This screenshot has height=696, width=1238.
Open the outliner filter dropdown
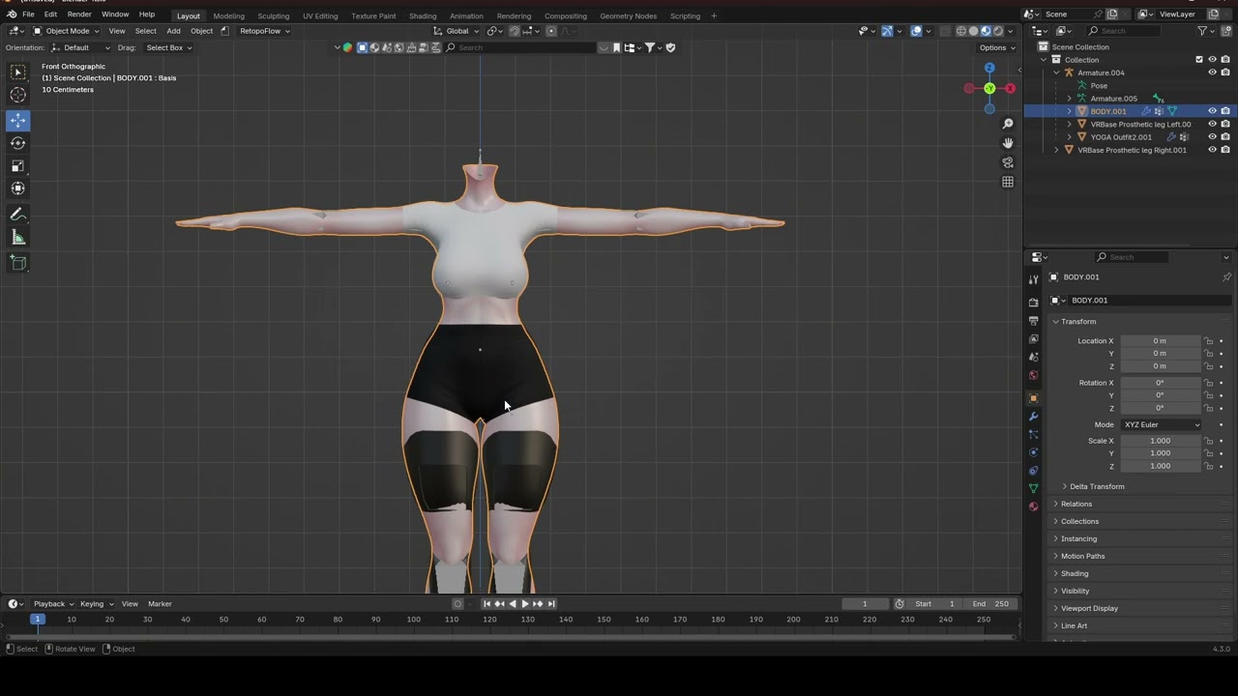pos(1205,31)
